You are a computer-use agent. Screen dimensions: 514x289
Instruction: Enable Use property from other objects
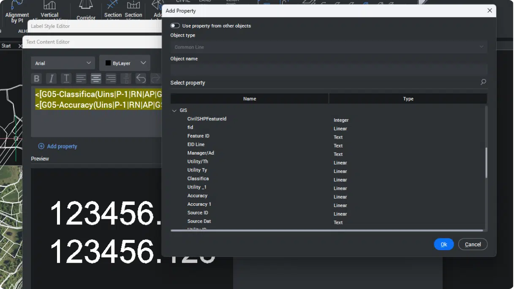[x=175, y=26]
